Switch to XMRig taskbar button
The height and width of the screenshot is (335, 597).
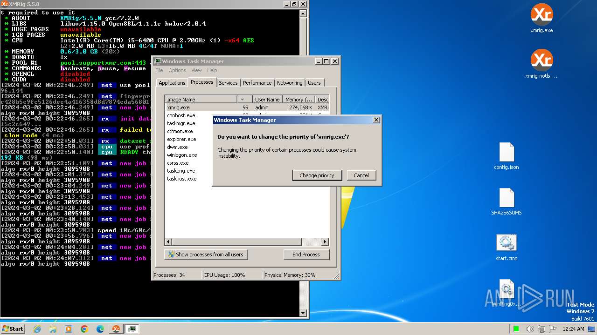(116, 329)
